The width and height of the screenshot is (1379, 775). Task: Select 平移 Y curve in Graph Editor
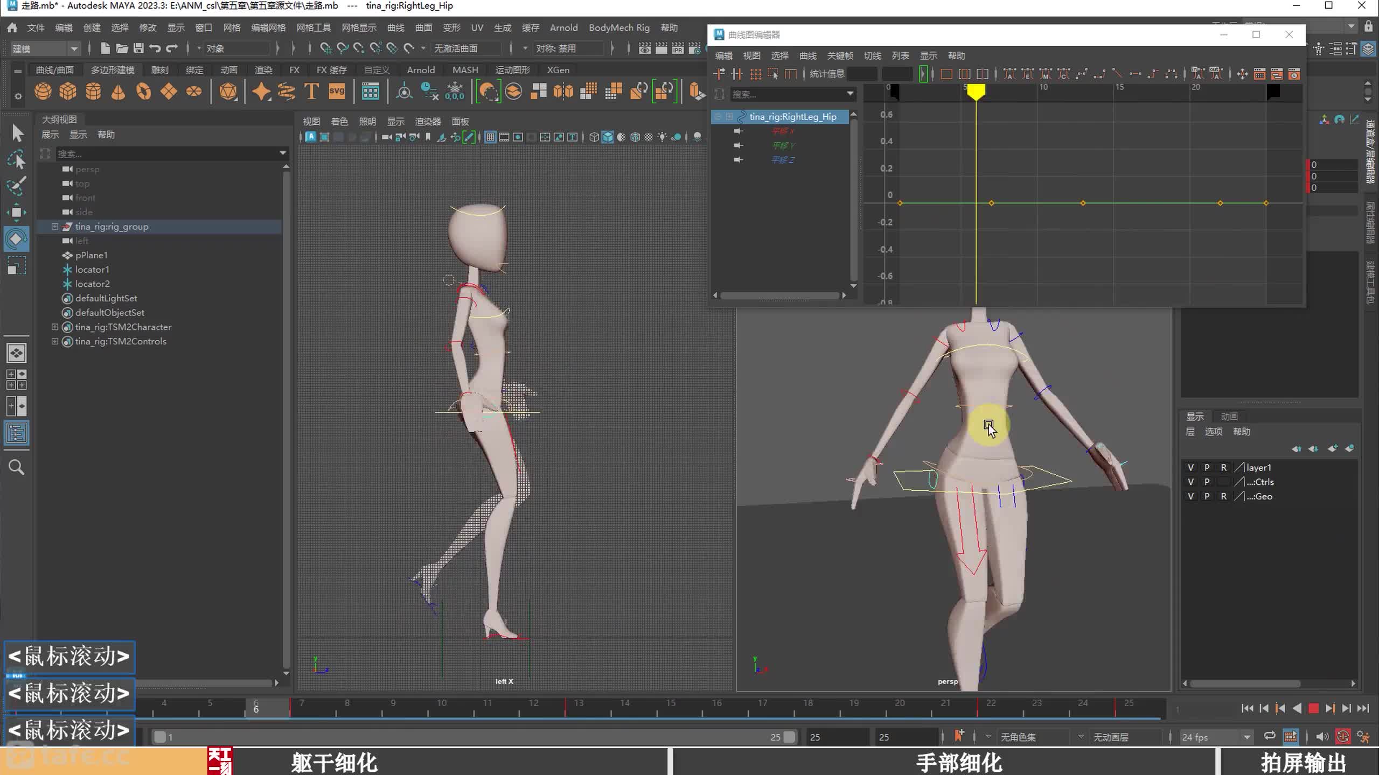[783, 145]
